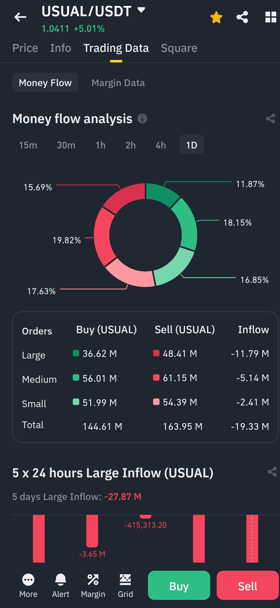Image resolution: width=280 pixels, height=608 pixels.
Task: Expand the USUAL/USDT pair dropdown arrow
Action: (x=141, y=10)
